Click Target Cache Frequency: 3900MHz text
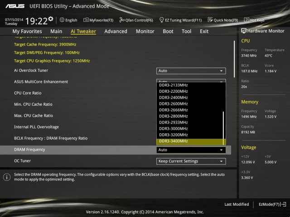 coord(45,44)
